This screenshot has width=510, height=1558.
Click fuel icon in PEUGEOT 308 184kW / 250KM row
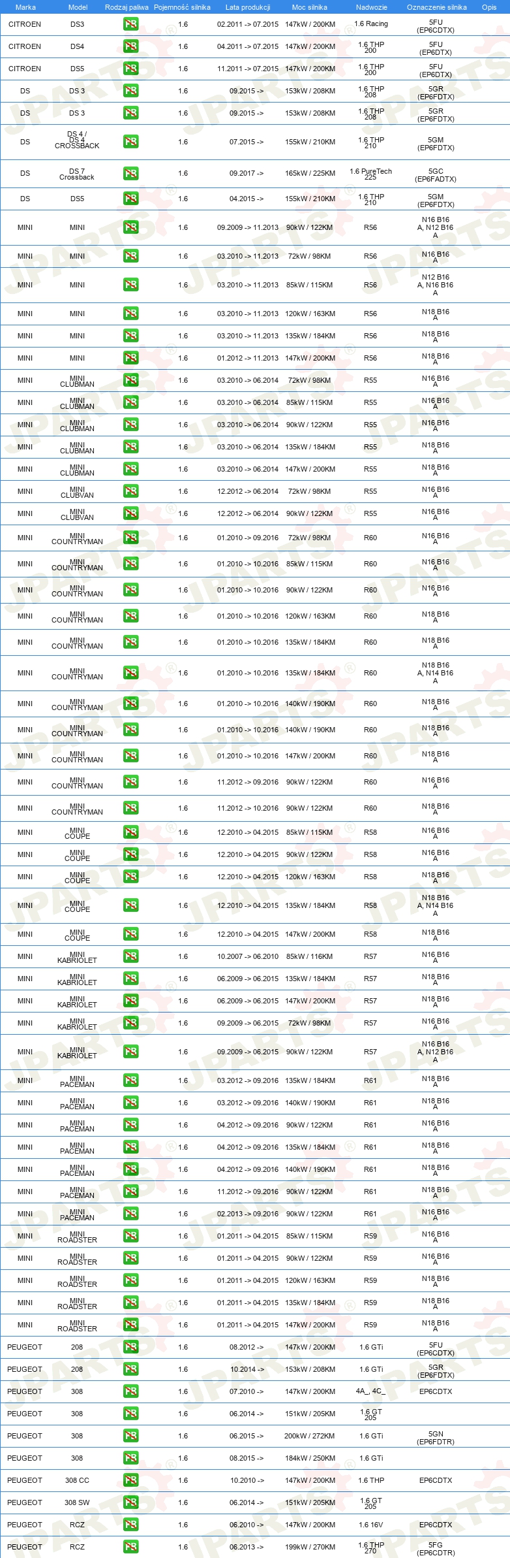tap(130, 1458)
